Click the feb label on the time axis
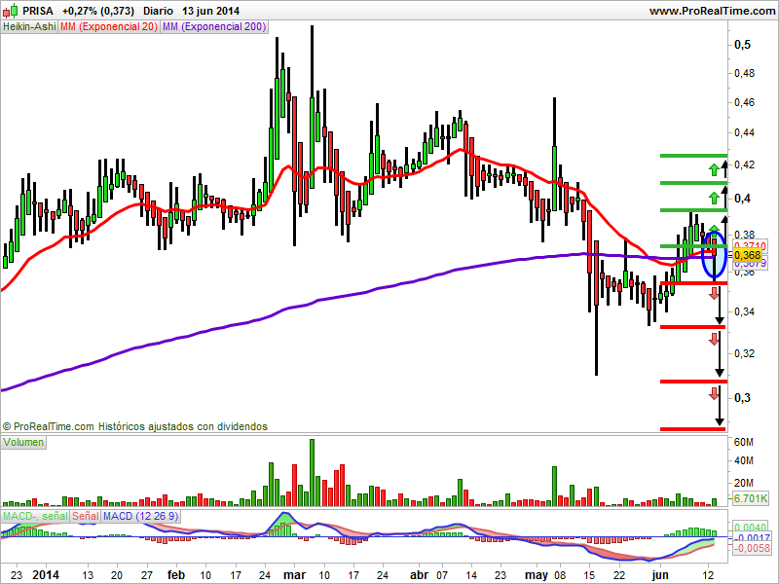779x584 pixels. click(x=176, y=575)
